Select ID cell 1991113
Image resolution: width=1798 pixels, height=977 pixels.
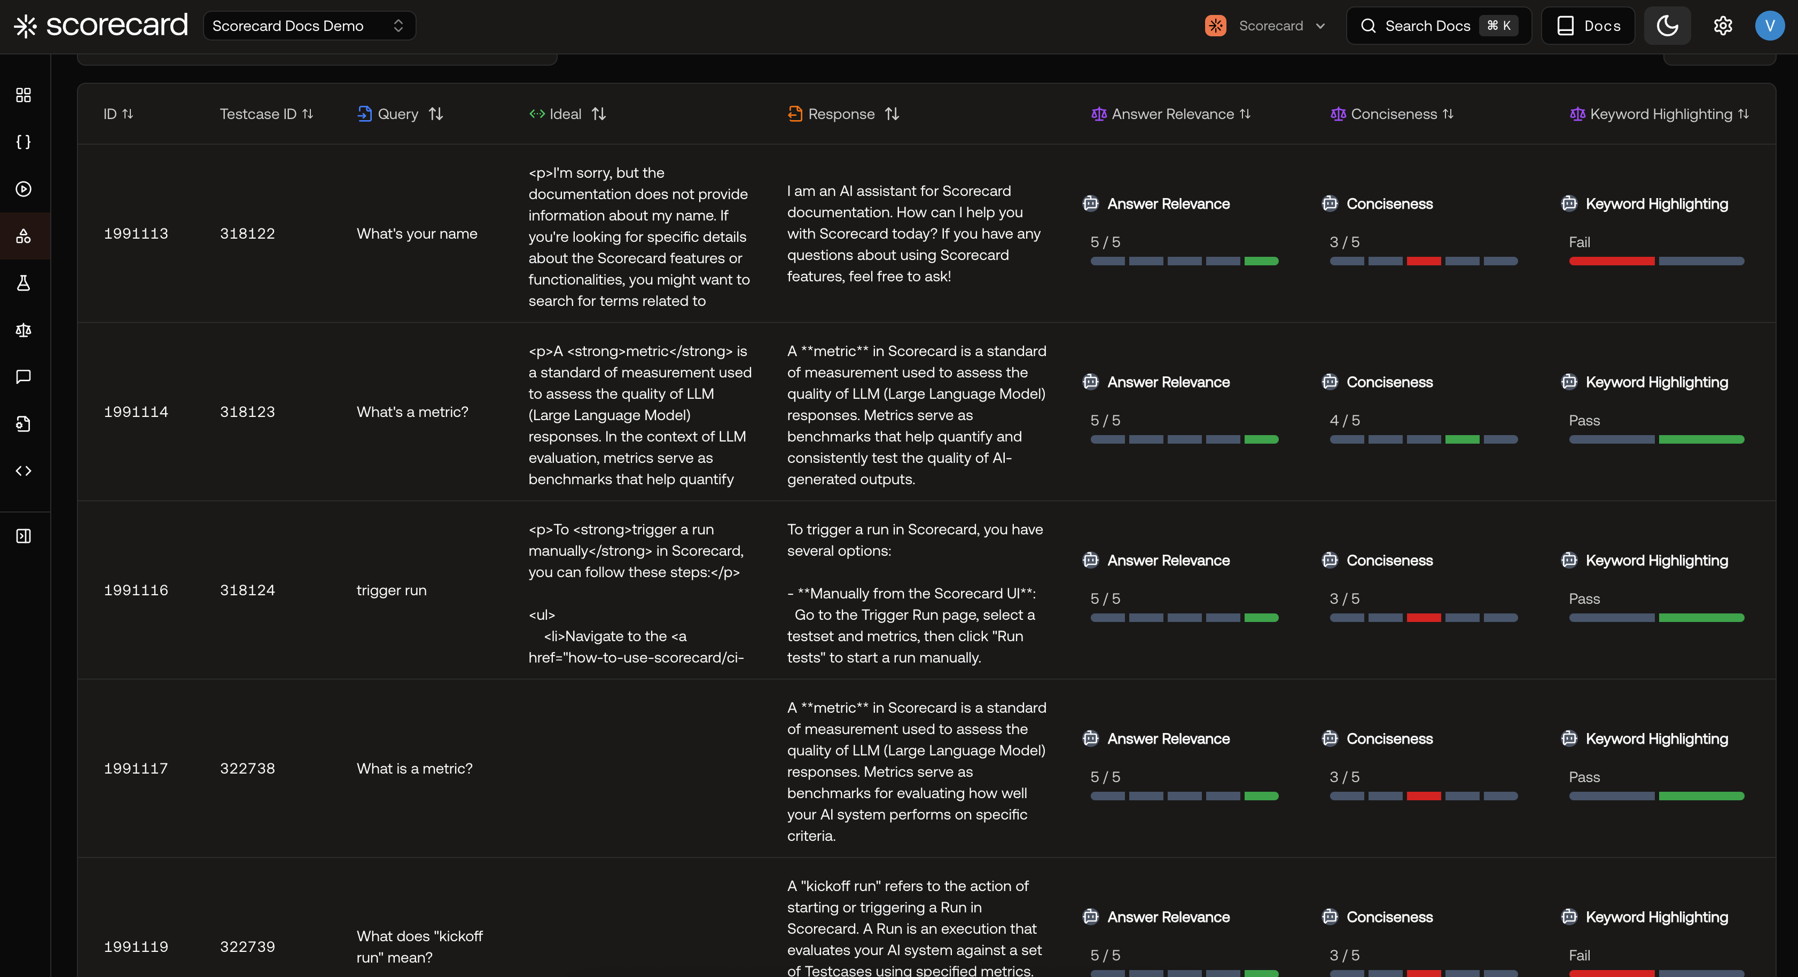136,234
